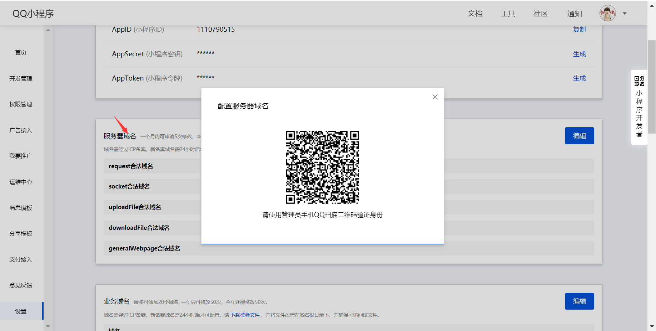
Task: Click the generalWebpage合法域名 row
Action: pyautogui.click(x=349, y=248)
